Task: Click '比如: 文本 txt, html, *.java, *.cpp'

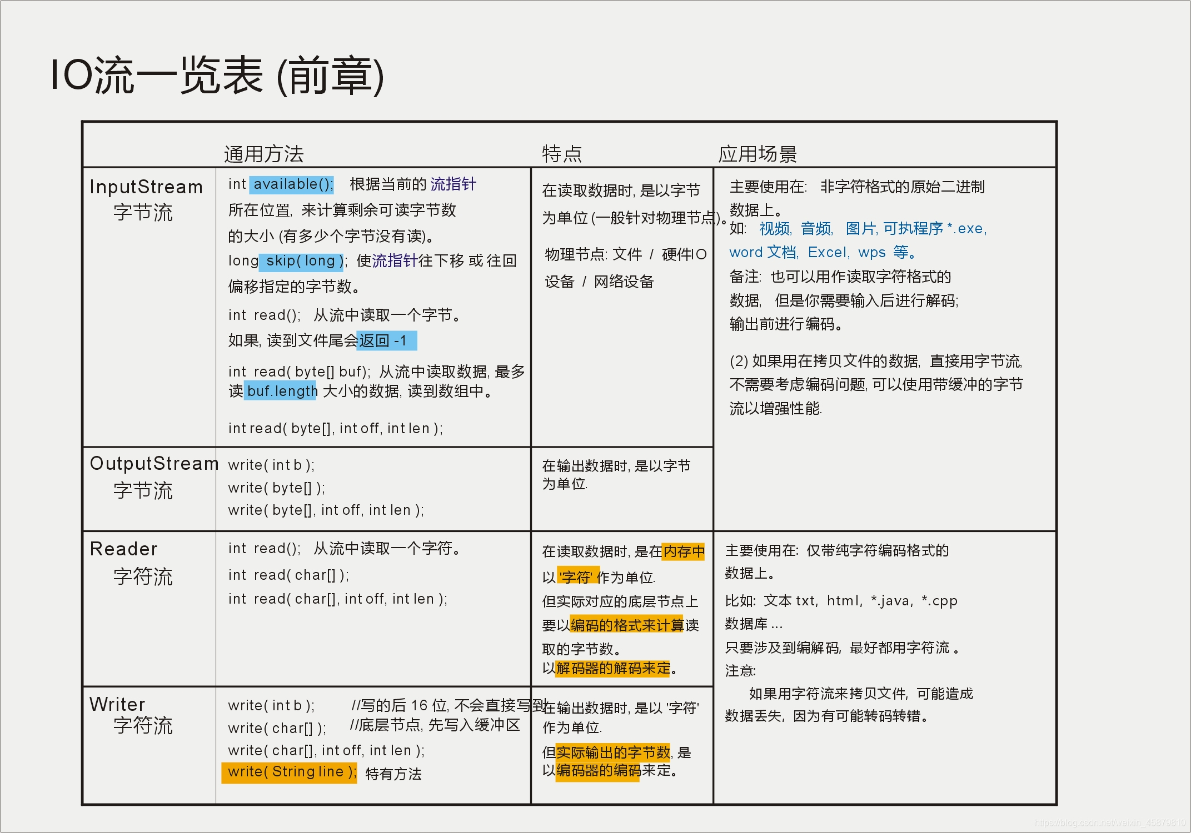Action: click(x=841, y=600)
